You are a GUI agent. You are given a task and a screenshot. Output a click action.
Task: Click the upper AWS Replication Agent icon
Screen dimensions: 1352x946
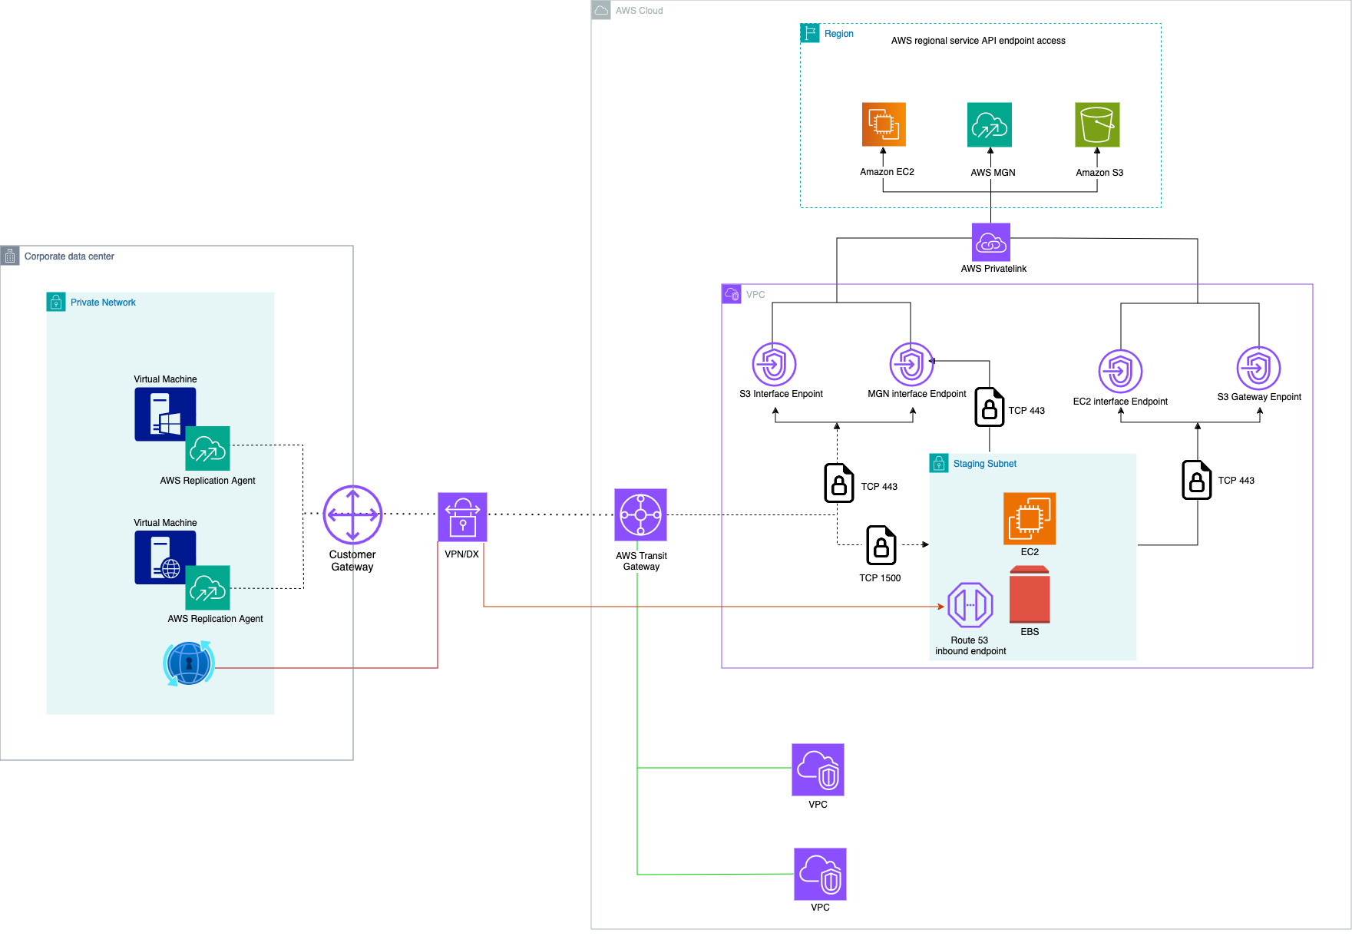[x=208, y=448]
